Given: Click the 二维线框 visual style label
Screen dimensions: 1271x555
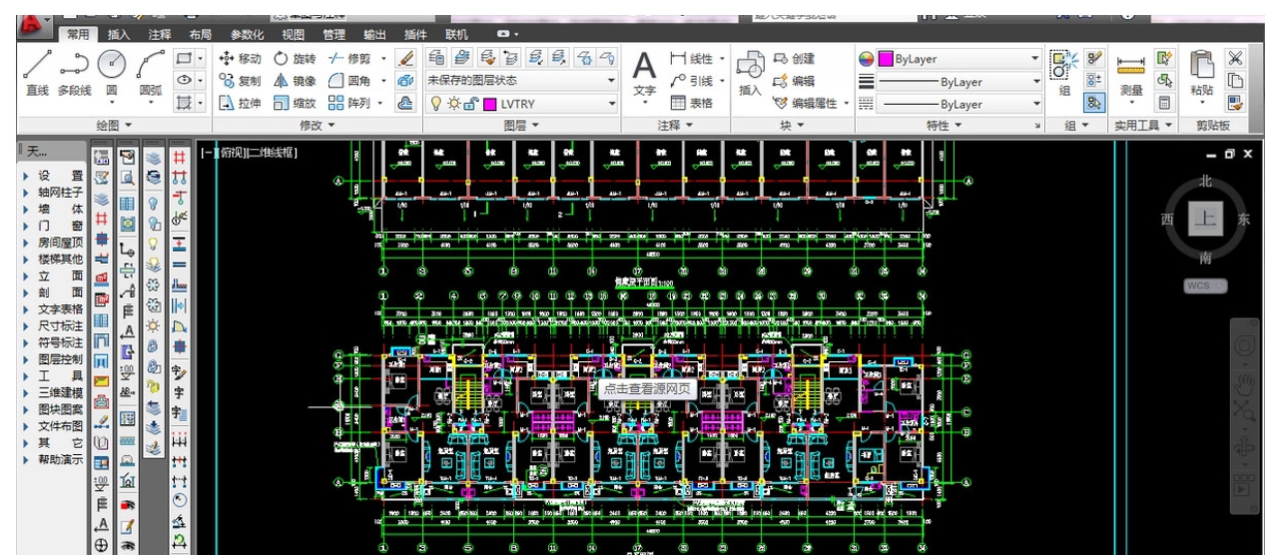Looking at the screenshot, I should 271,153.
